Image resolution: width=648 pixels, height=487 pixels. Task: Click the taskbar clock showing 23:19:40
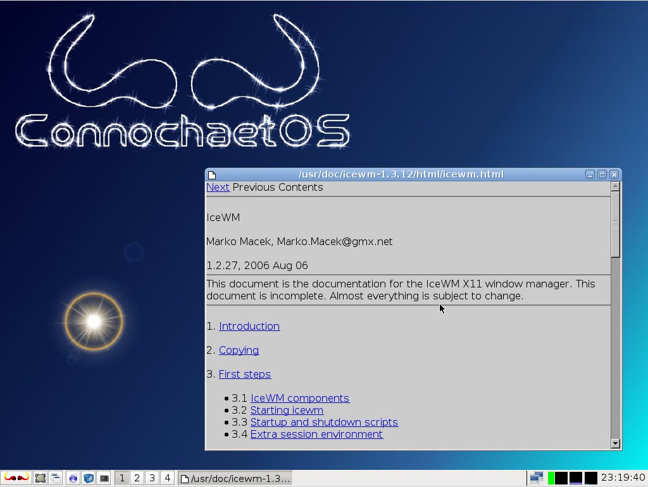click(x=623, y=478)
